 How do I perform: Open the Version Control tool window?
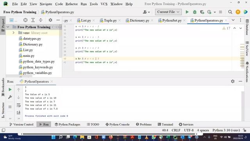point(21,125)
